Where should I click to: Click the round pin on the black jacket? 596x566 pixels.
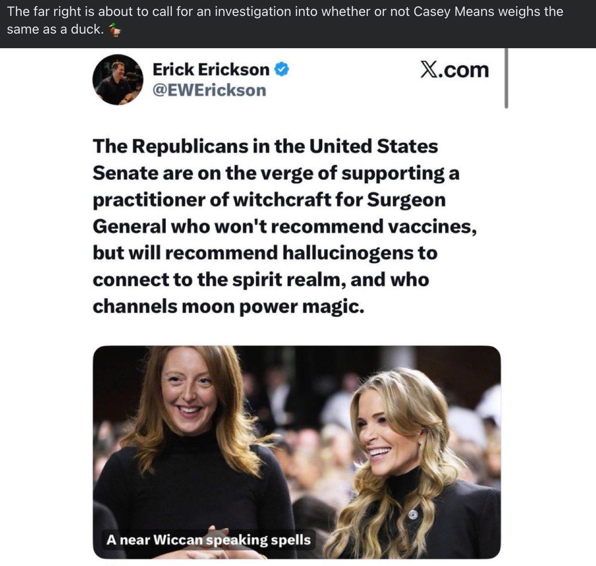pyautogui.click(x=413, y=515)
